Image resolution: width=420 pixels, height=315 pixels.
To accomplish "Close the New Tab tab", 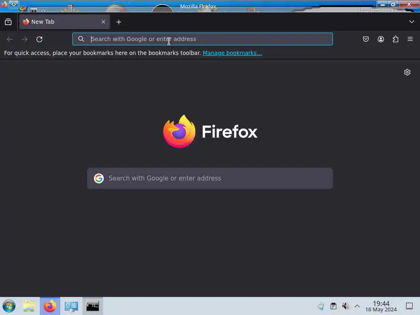I will click(103, 22).
